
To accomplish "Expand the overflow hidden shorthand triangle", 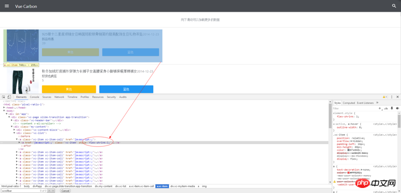I will click(352, 141).
